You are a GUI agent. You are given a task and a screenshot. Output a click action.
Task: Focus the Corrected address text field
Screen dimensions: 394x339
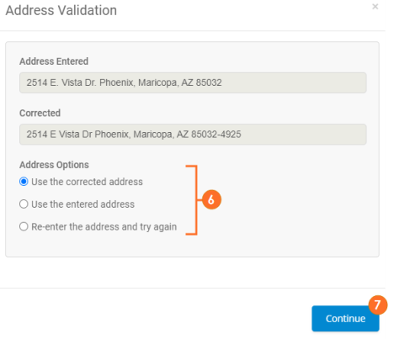coord(193,135)
